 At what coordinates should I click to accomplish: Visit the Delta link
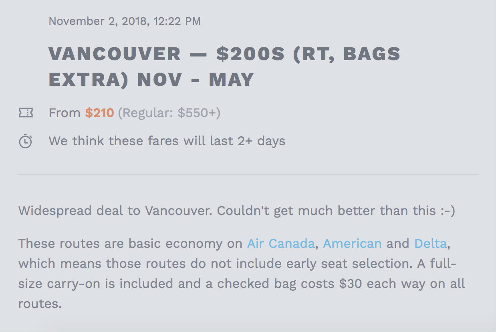point(430,243)
